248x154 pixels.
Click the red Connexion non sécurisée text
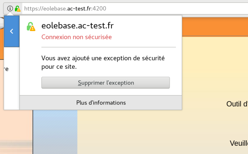point(76,37)
